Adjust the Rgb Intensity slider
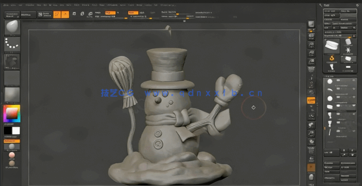Viewport: 362px width, 186px height. pyautogui.click(x=111, y=17)
